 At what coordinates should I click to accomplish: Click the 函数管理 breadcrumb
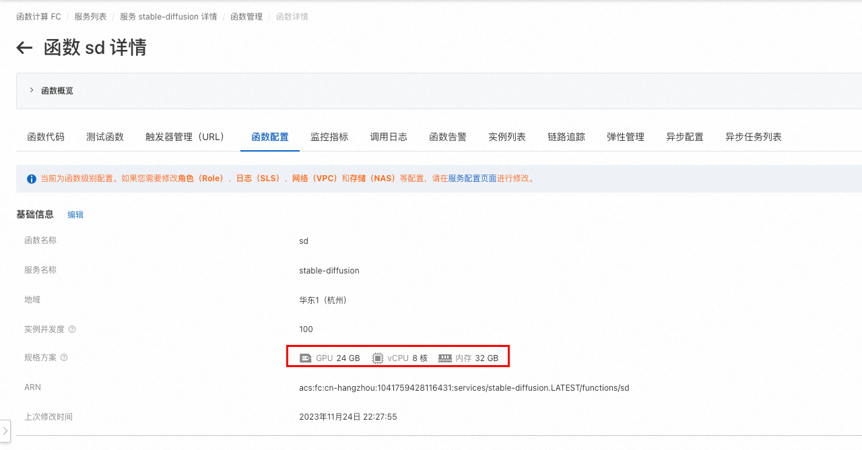(246, 16)
